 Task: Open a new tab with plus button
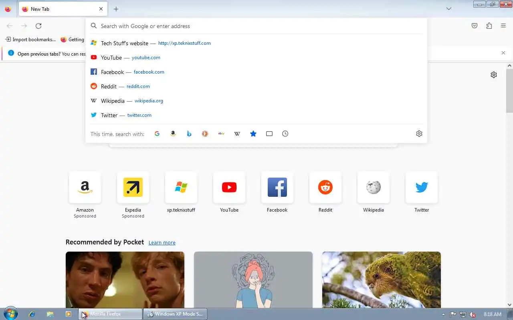click(116, 9)
